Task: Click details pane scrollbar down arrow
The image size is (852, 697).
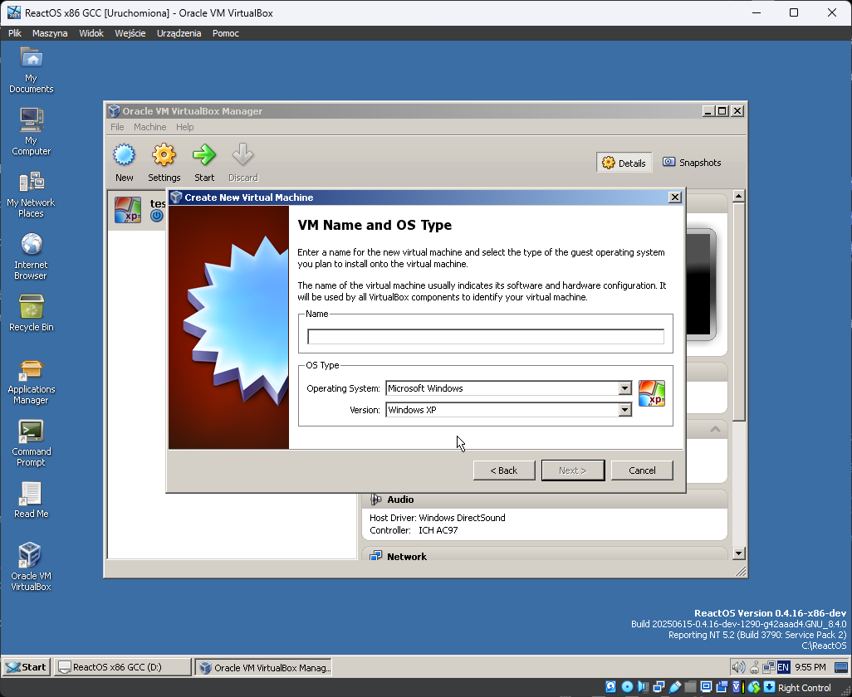Action: click(738, 553)
